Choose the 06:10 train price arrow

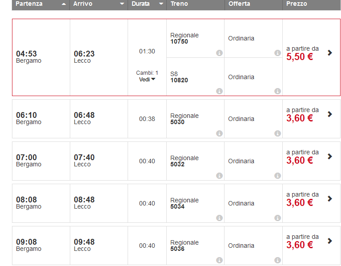click(x=329, y=114)
